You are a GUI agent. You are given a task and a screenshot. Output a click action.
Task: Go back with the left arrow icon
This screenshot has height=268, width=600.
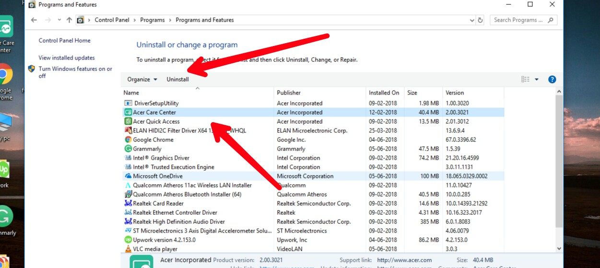tap(34, 20)
